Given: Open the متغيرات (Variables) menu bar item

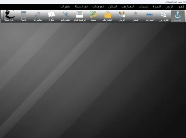Looking at the screenshot, I should tap(65, 7).
